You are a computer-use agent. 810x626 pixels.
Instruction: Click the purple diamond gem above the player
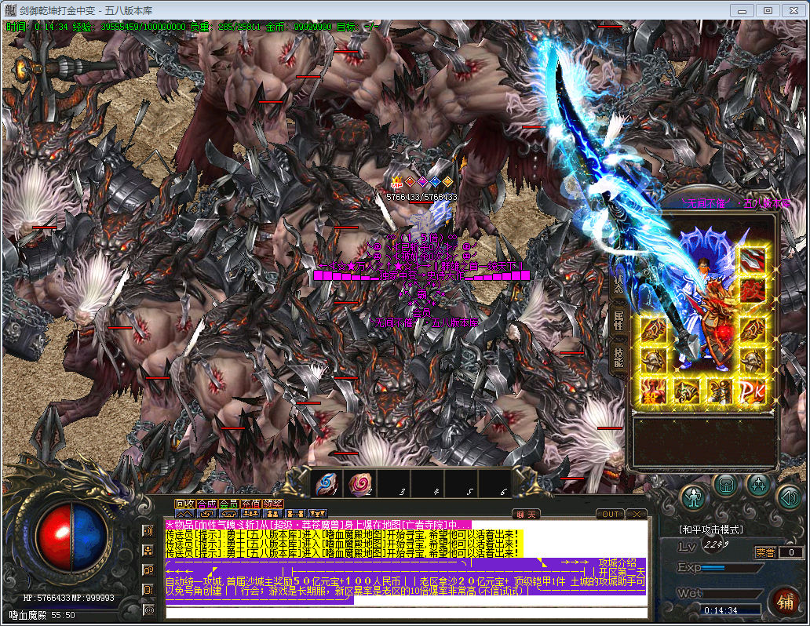[422, 181]
